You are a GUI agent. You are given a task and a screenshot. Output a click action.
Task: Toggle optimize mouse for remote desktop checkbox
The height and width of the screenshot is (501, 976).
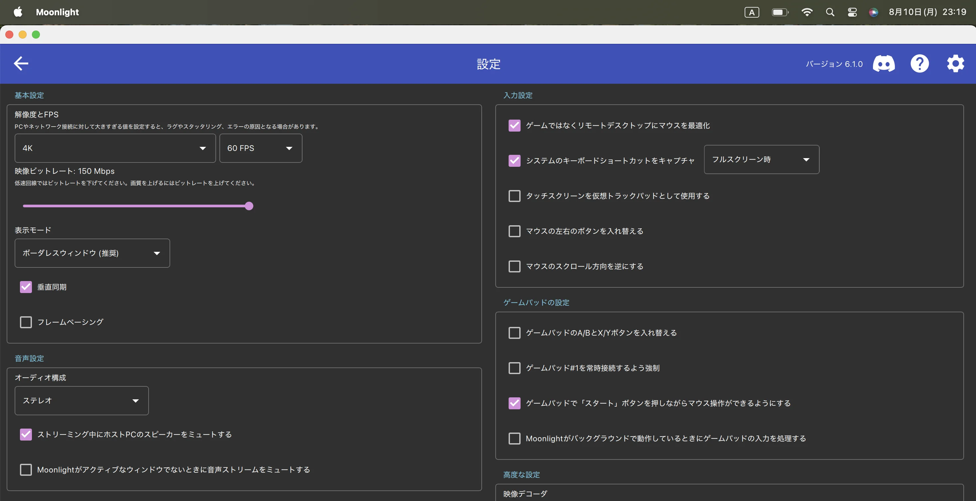(514, 125)
